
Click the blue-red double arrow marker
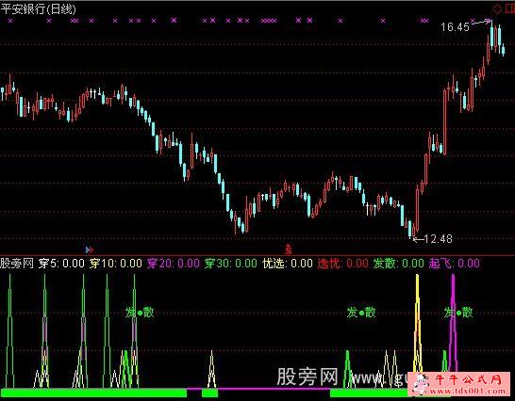click(x=90, y=249)
